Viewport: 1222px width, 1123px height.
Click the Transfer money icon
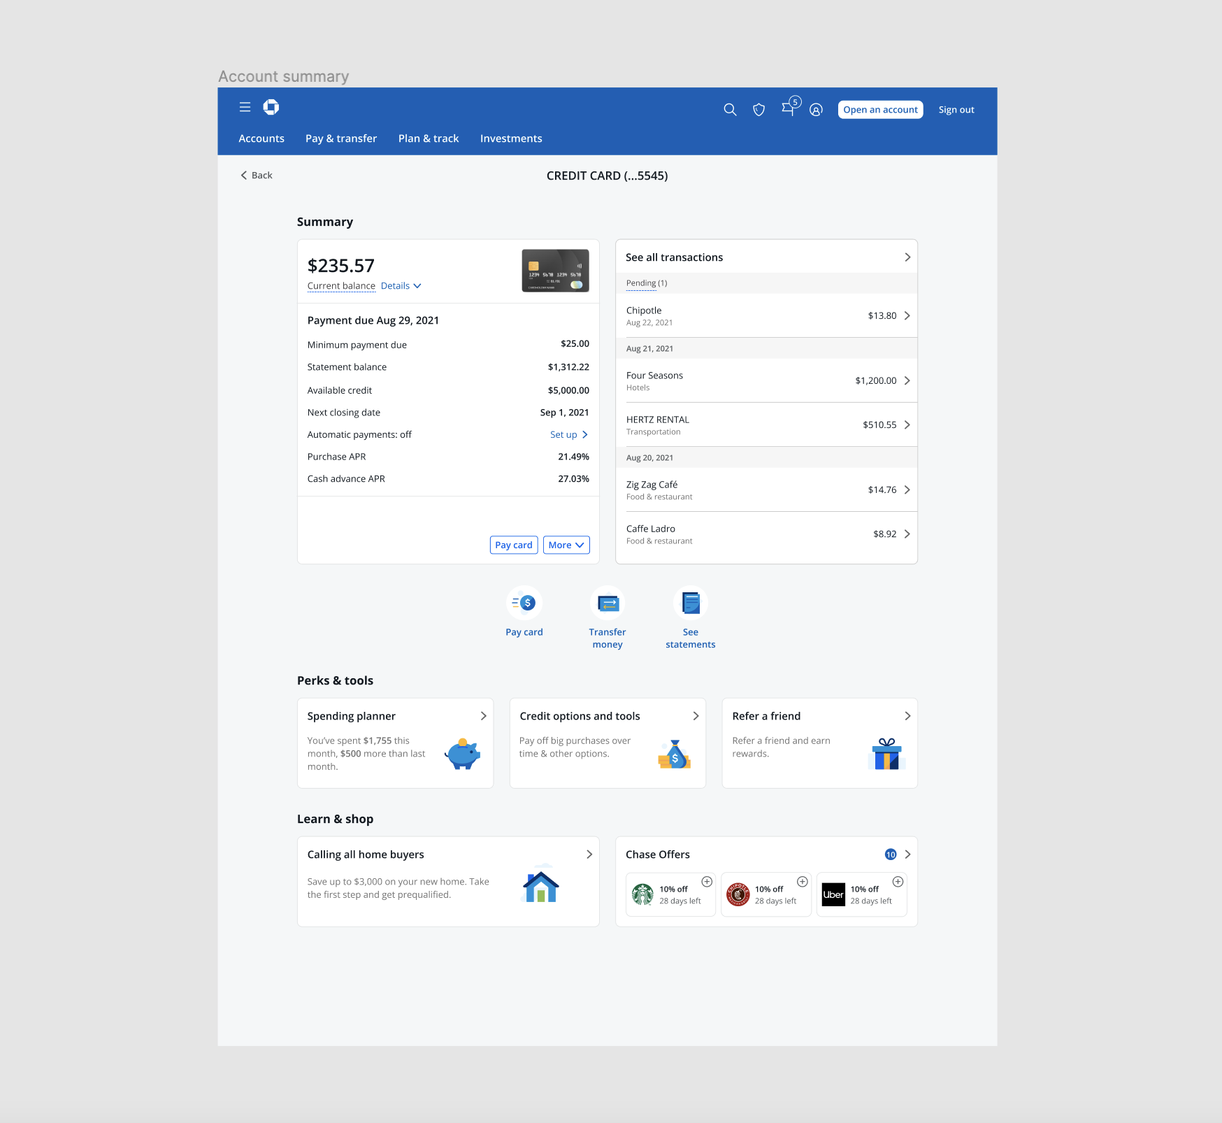pos(608,603)
